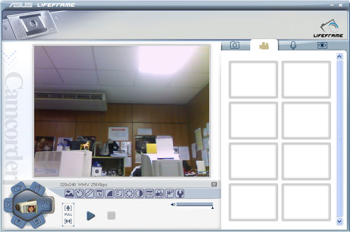Adjust the volume slider bar

(x=195, y=205)
